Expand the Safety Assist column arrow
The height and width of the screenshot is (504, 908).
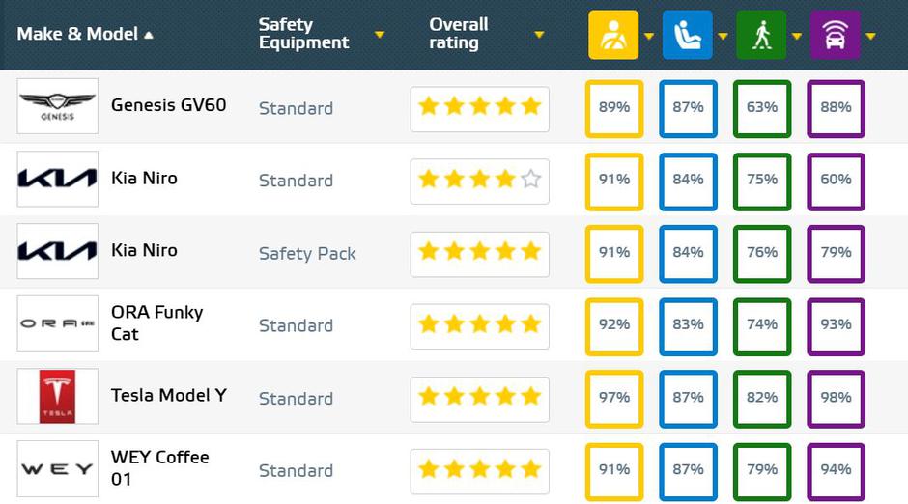tap(871, 37)
